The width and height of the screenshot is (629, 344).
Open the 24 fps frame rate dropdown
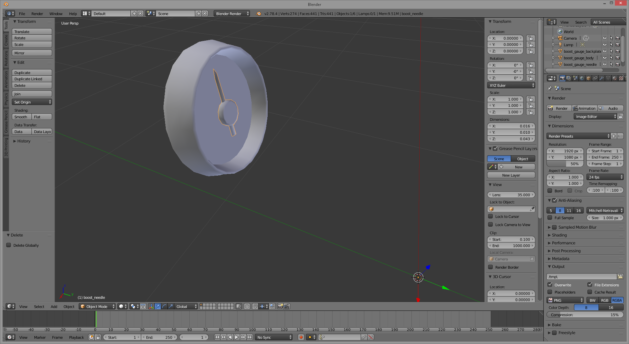point(605,177)
